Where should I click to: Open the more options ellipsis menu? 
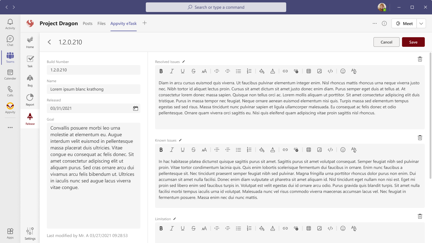click(x=374, y=23)
